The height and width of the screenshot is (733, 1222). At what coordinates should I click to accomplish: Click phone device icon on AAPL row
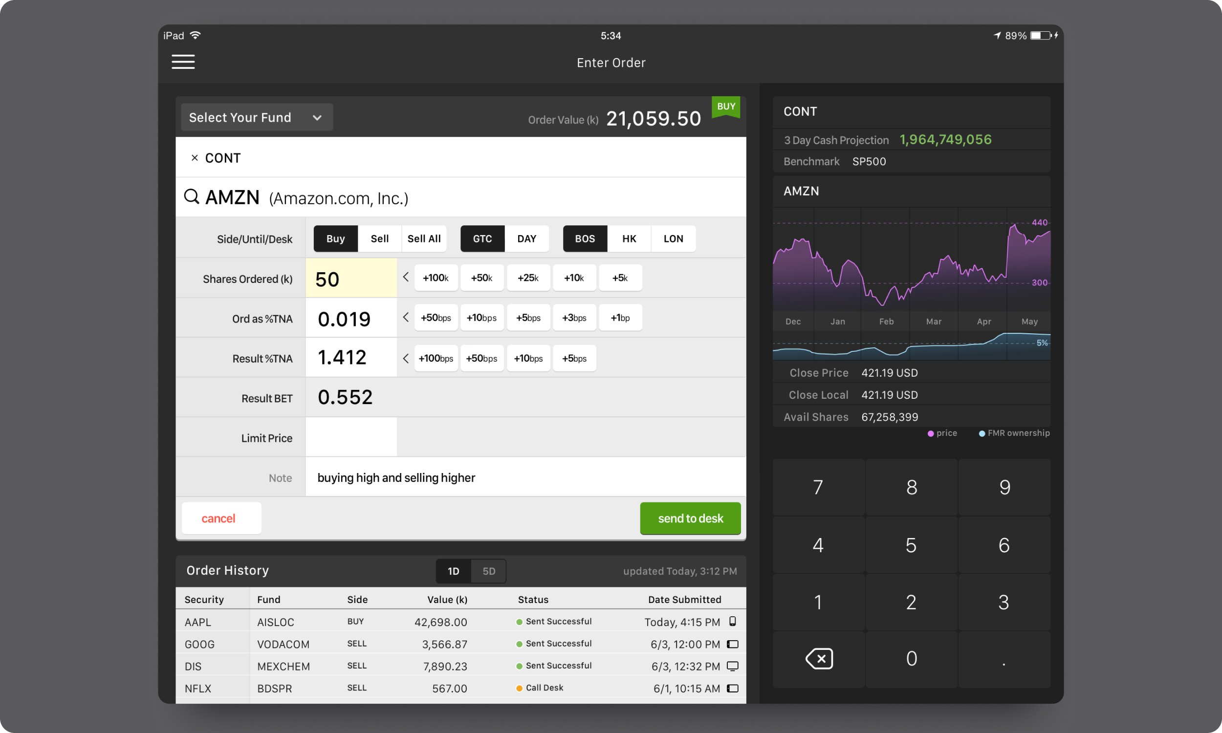[733, 622]
